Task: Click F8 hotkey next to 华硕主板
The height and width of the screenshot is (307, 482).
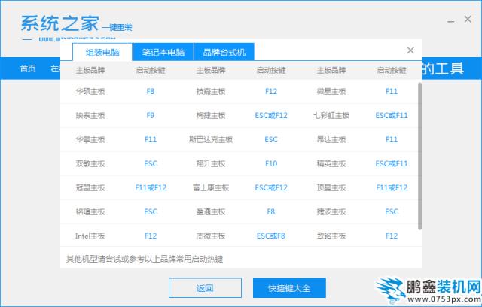Action: click(151, 91)
